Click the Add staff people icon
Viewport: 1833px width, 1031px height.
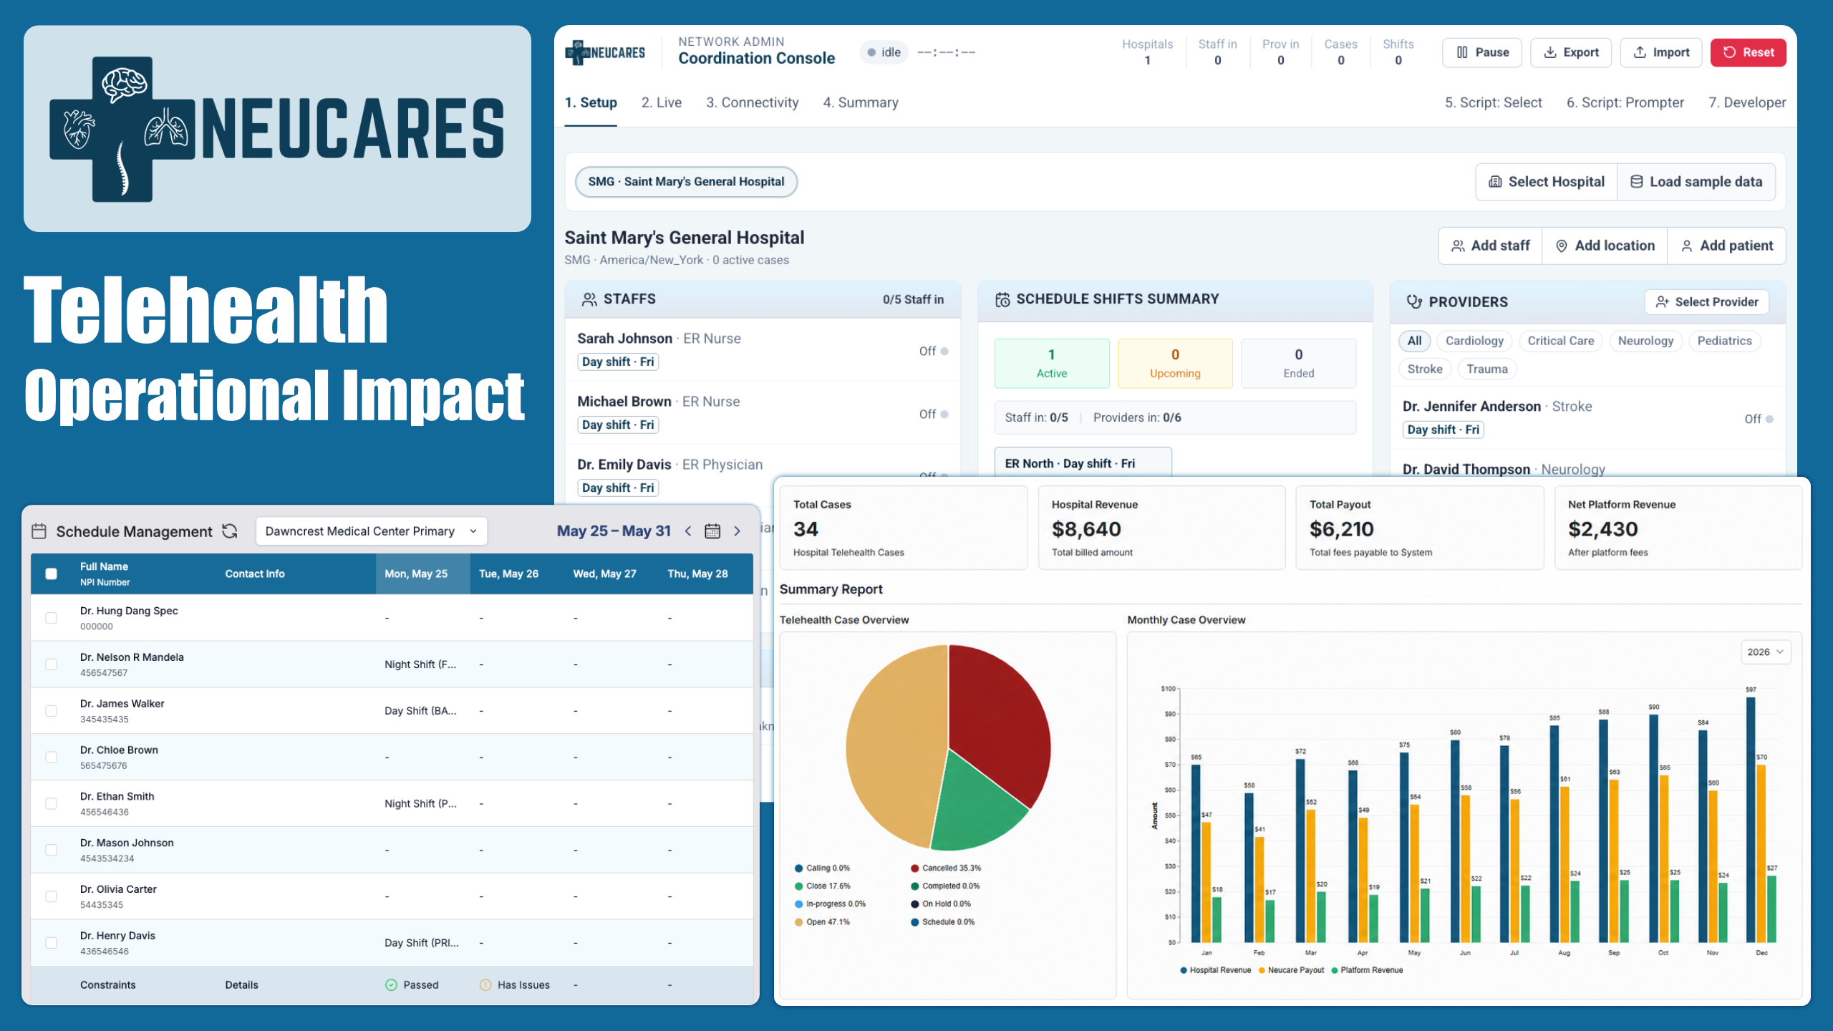tap(1458, 246)
